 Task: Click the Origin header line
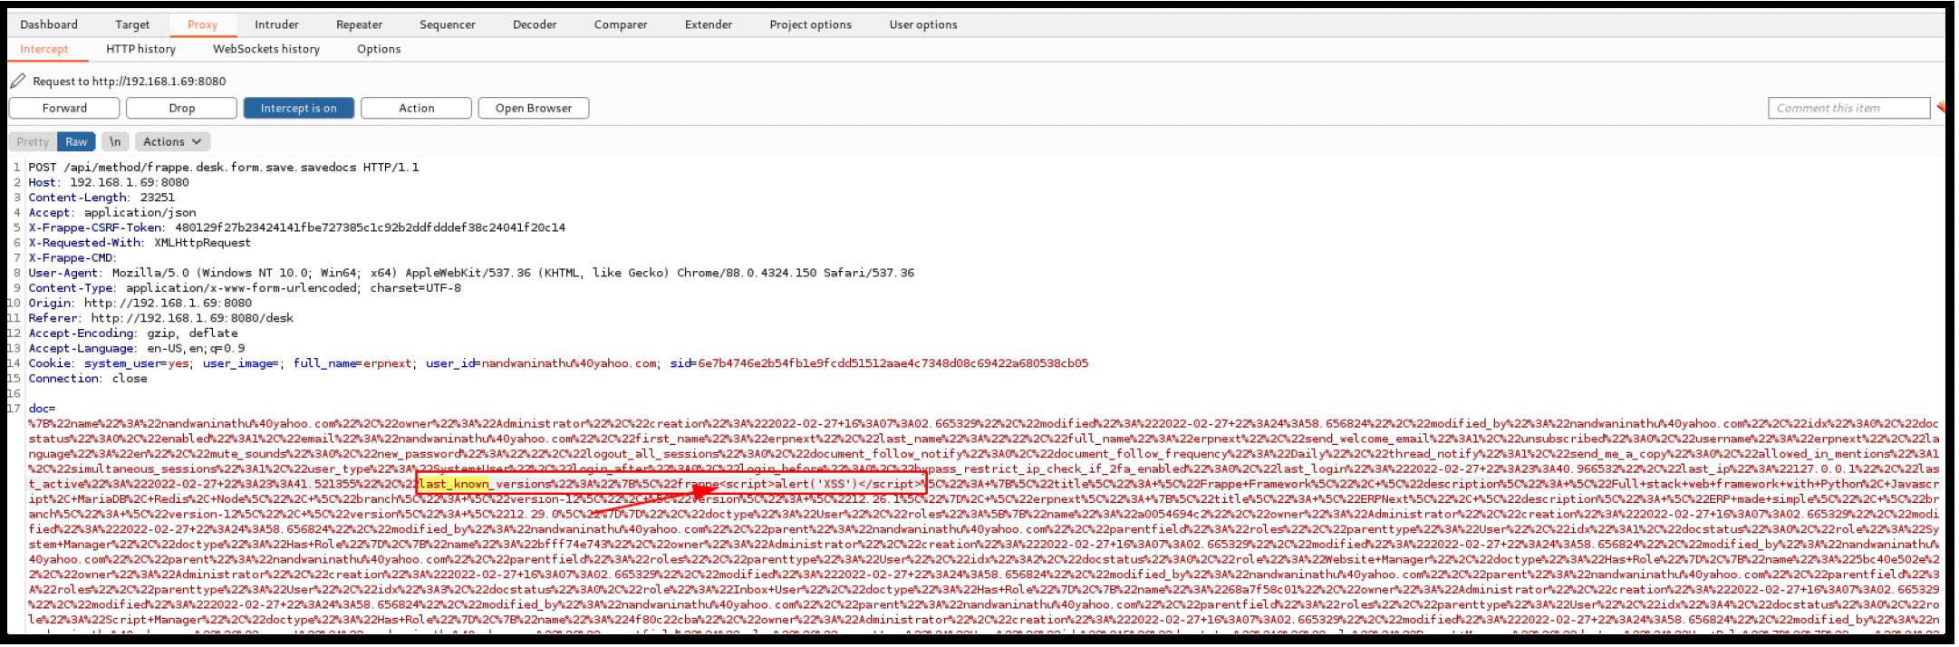[x=140, y=303]
